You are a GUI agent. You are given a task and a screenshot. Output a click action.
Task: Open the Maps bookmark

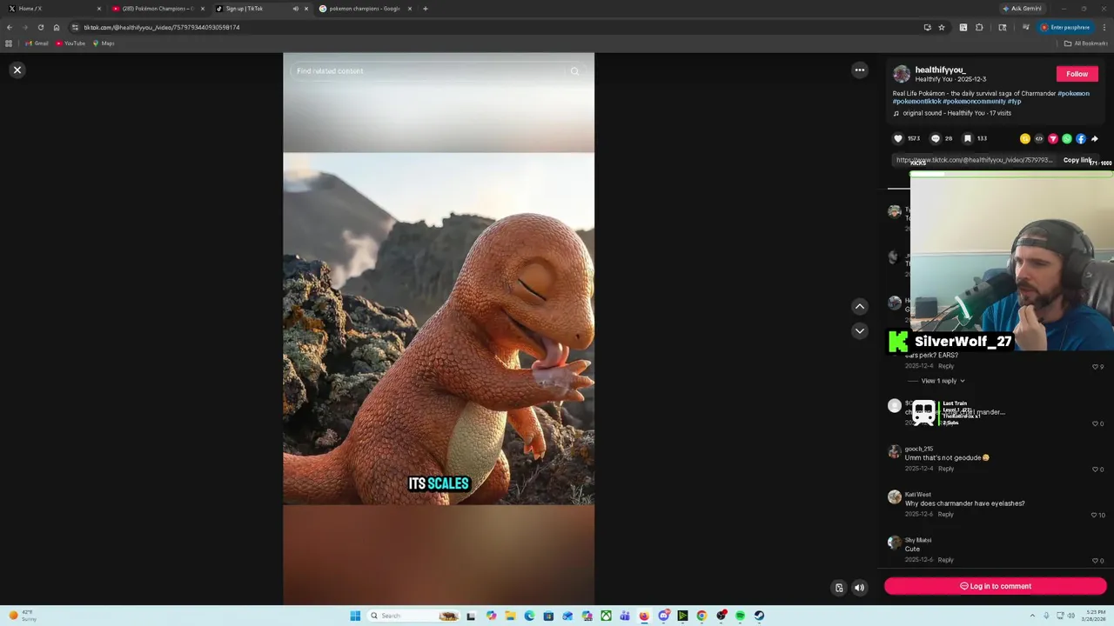coord(104,43)
